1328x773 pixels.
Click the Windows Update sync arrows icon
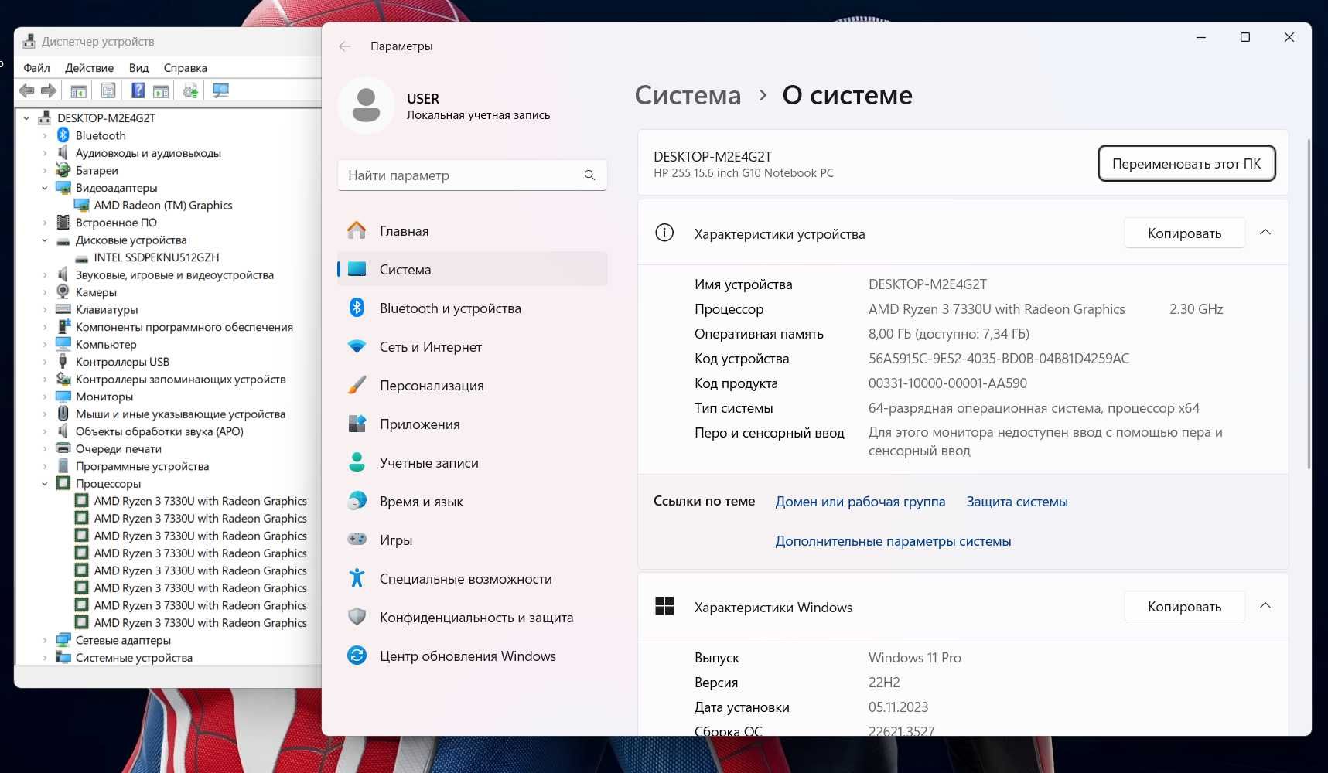[x=357, y=656]
